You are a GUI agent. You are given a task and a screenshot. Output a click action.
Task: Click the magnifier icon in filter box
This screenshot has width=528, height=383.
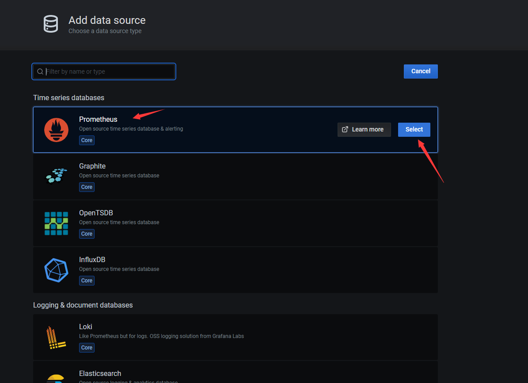pyautogui.click(x=40, y=71)
